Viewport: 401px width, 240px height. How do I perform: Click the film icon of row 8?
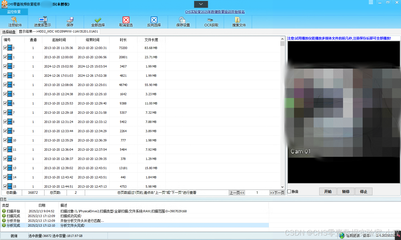(x=10, y=122)
